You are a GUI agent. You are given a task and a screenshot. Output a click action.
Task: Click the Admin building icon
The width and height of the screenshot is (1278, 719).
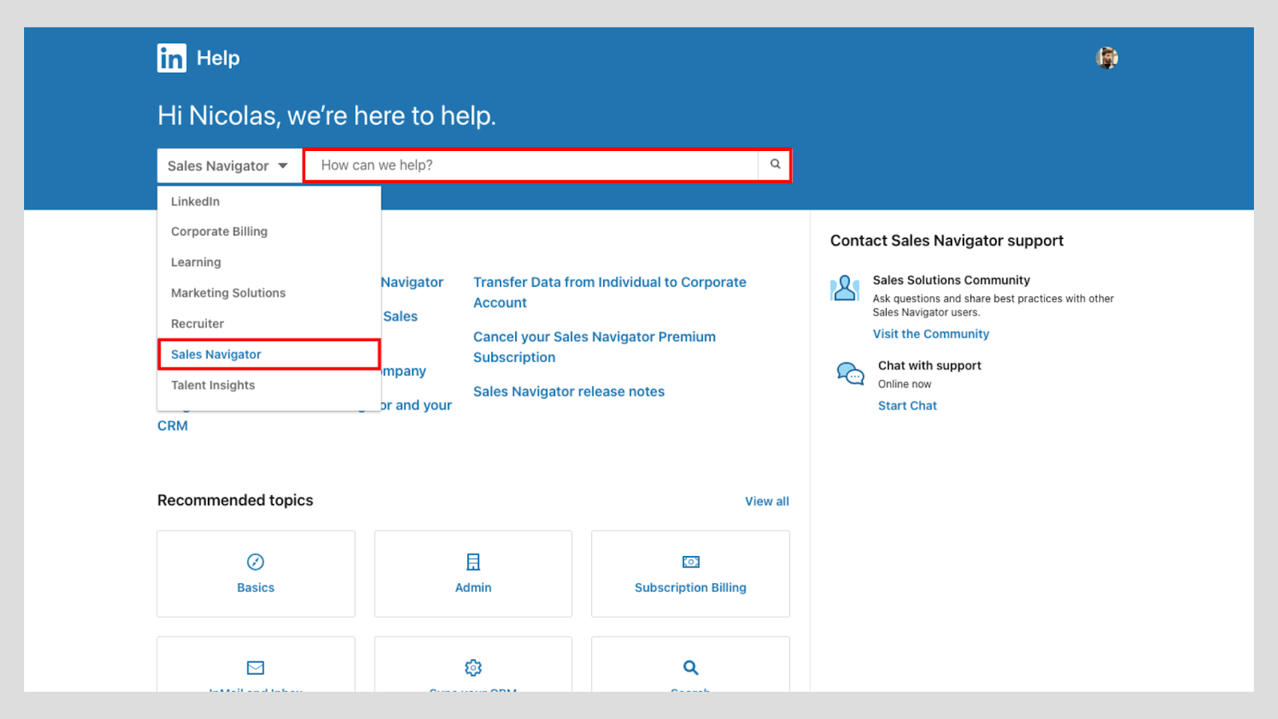point(473,562)
